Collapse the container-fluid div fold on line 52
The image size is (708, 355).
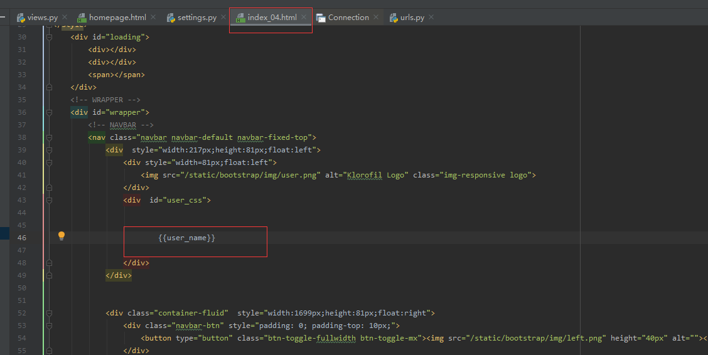49,312
